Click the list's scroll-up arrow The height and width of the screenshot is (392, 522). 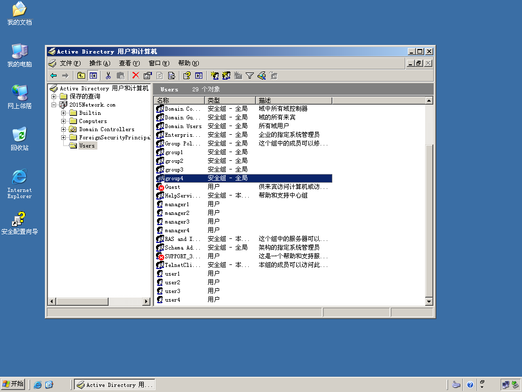point(429,101)
